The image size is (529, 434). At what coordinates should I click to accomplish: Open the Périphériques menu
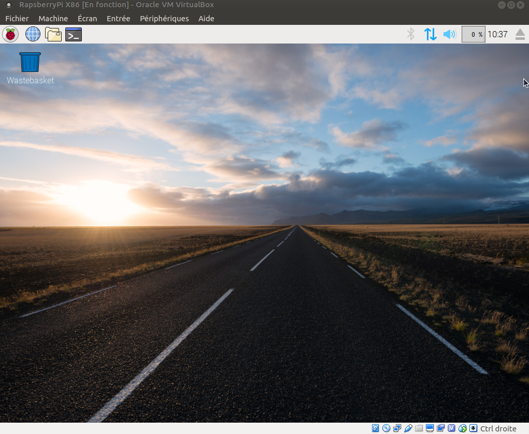click(164, 19)
